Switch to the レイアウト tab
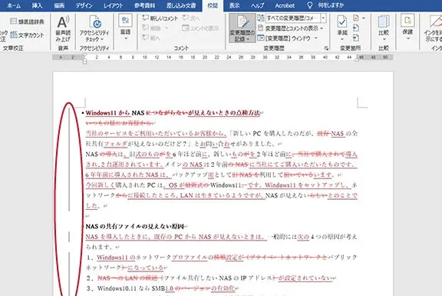 point(113,5)
